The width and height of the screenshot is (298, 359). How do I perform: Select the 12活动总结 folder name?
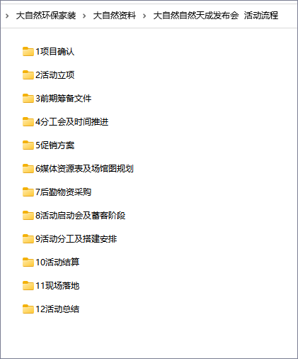[x=57, y=309]
